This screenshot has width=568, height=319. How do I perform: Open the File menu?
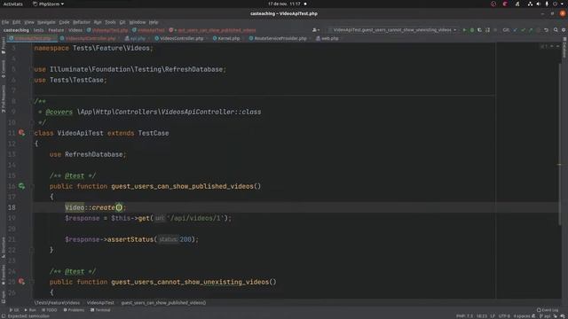click(5, 22)
